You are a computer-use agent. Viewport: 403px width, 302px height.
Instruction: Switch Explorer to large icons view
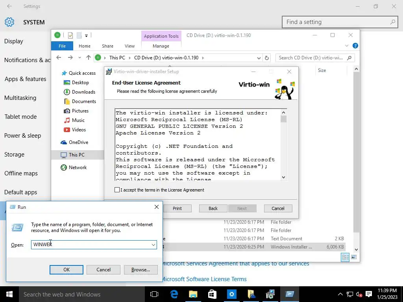click(354, 257)
